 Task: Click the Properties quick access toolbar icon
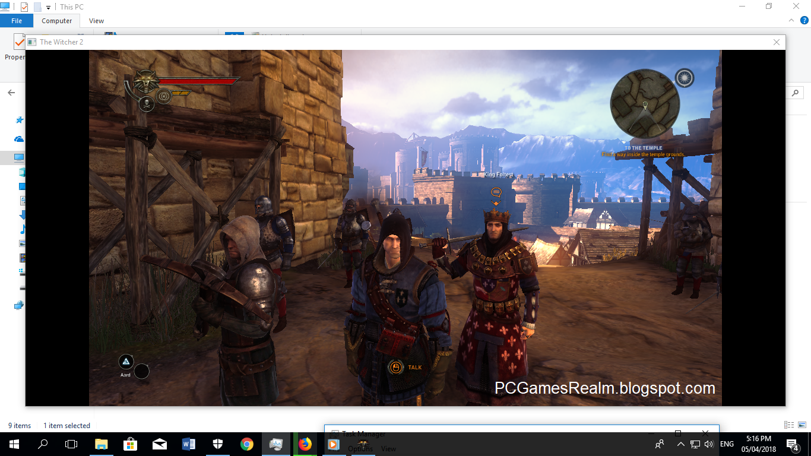[x=24, y=7]
